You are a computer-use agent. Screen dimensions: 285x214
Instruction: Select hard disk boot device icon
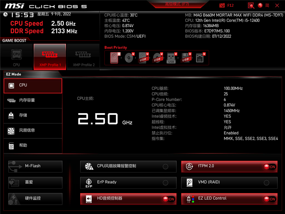click(x=115, y=58)
